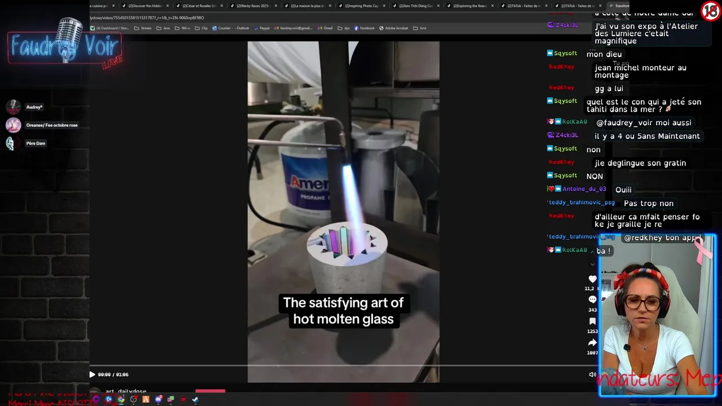Close the Inspiring Photo Cap tab
The height and width of the screenshot is (406, 722).
[384, 6]
